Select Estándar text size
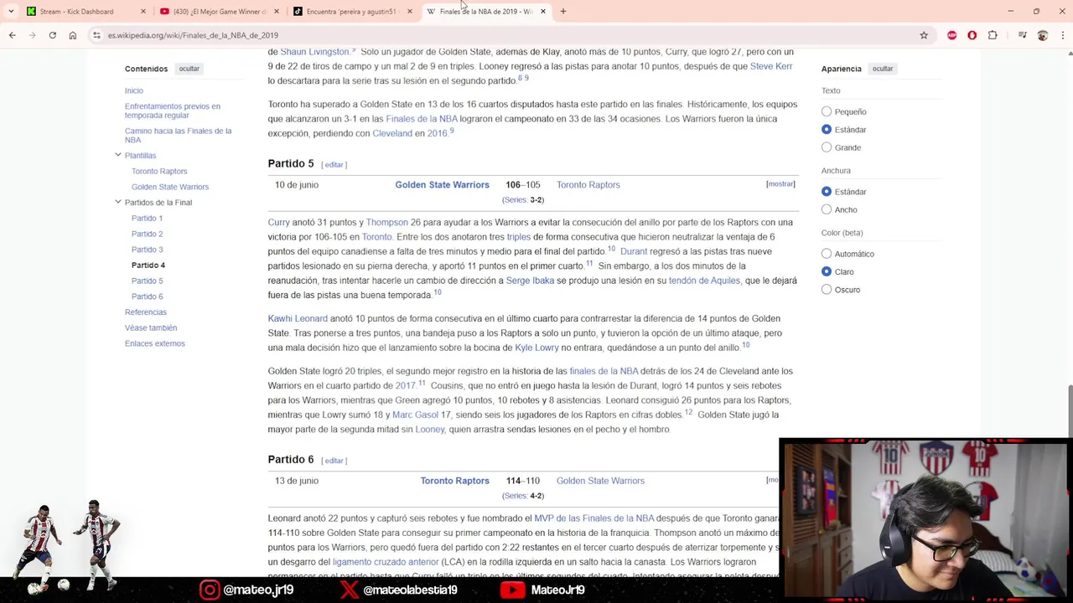 point(827,130)
